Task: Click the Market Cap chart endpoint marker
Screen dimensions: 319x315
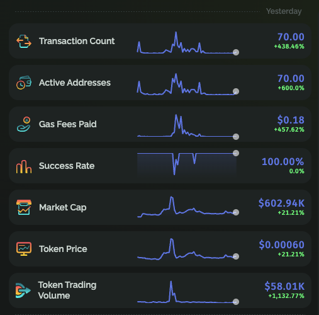Action: 236,212
